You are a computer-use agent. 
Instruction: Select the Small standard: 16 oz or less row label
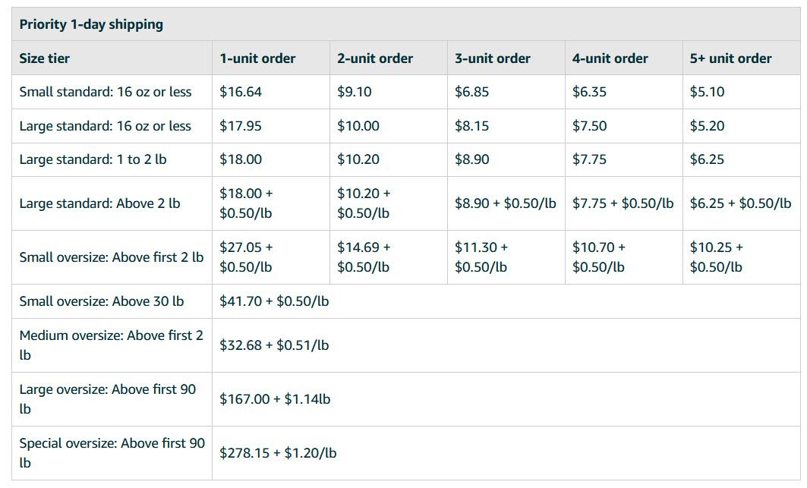(x=106, y=92)
